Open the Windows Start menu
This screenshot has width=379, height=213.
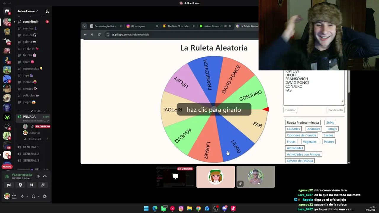point(146,208)
